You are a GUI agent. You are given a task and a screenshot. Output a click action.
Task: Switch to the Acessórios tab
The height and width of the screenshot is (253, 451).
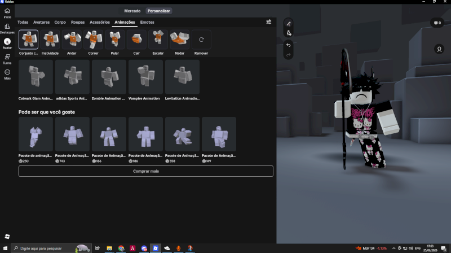[x=100, y=22]
